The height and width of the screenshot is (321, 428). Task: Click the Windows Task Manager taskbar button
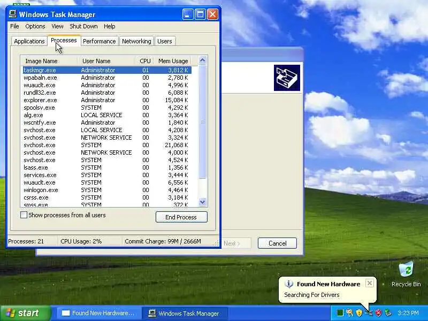click(185, 314)
